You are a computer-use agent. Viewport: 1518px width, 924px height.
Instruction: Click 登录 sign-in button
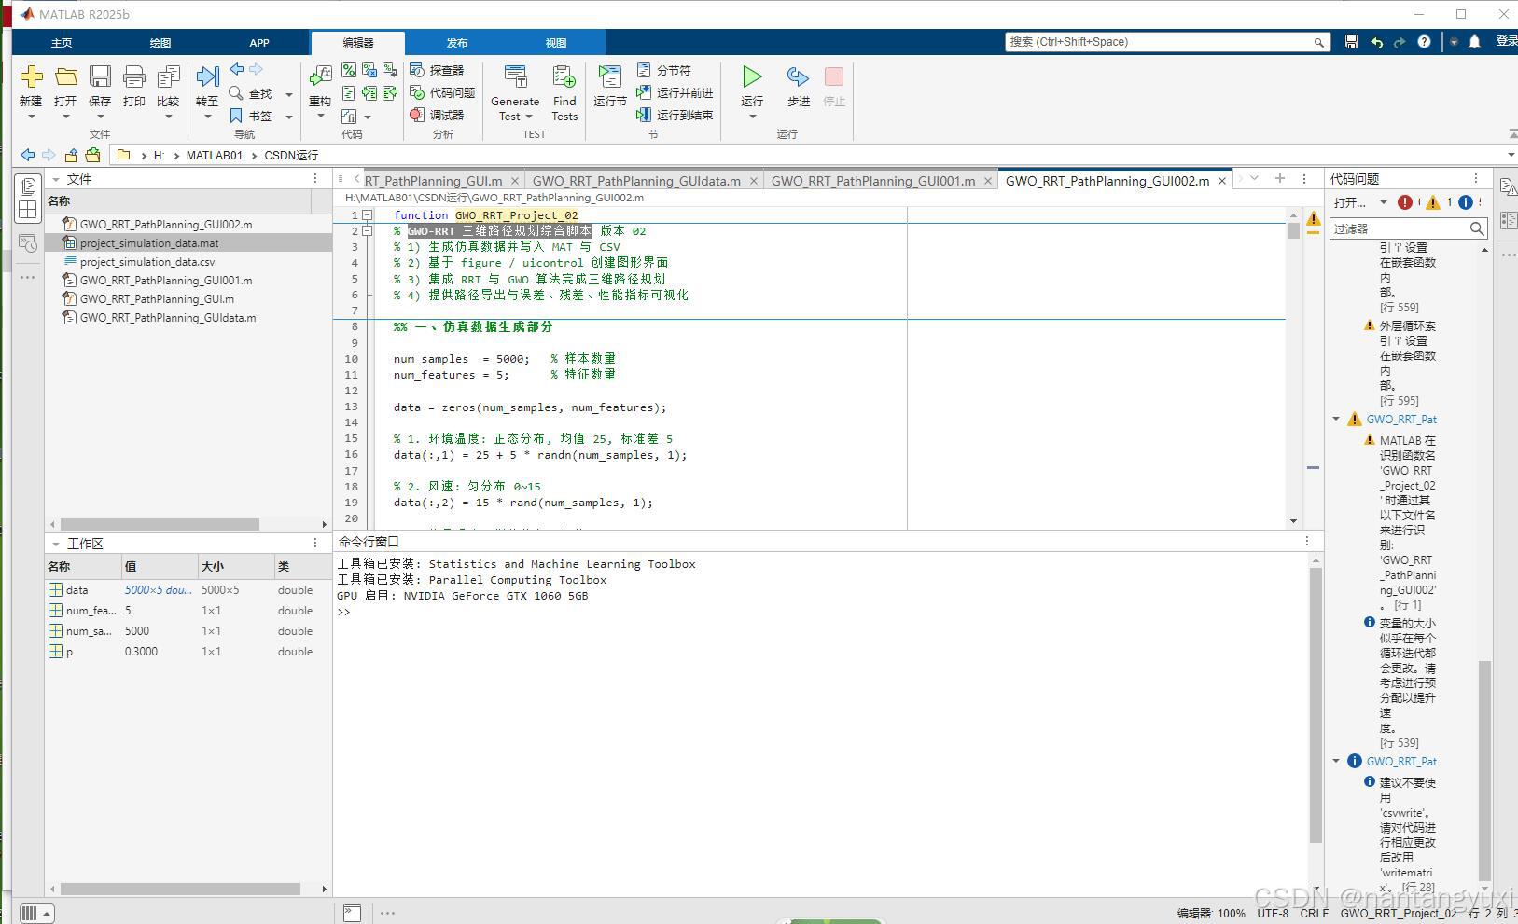[1506, 42]
